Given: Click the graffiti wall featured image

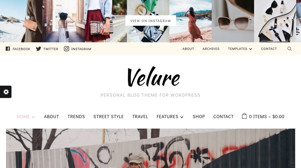Looking at the screenshot, I should (150, 148).
